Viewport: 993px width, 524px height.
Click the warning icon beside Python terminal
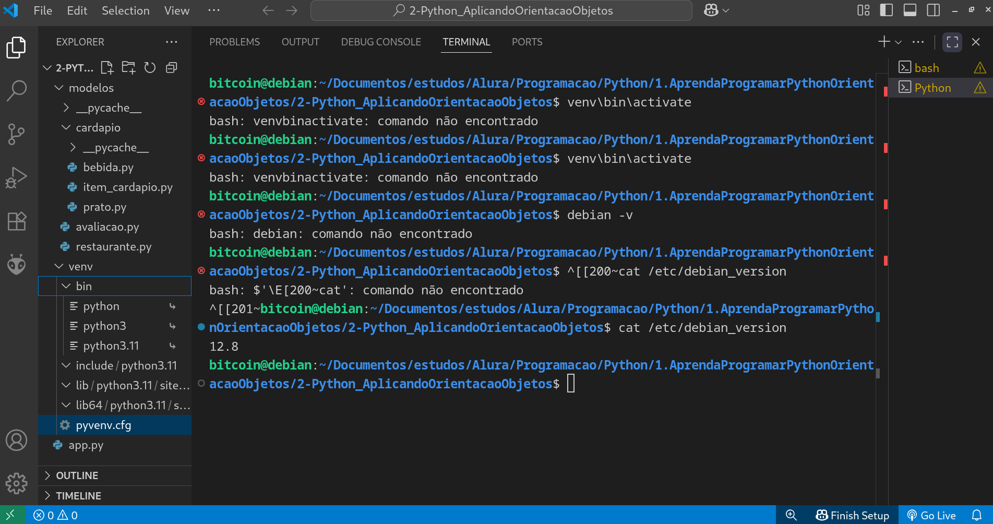click(x=980, y=88)
